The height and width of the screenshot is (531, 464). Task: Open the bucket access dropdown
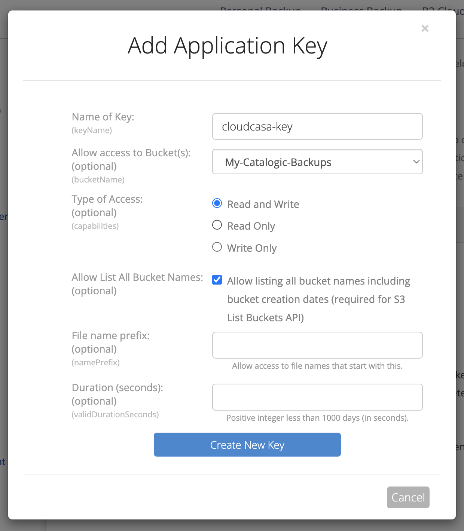pos(317,162)
